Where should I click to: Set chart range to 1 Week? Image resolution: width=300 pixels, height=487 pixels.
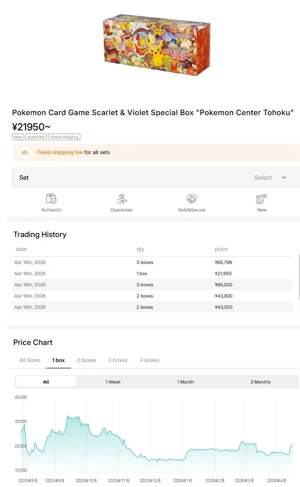pyautogui.click(x=113, y=382)
